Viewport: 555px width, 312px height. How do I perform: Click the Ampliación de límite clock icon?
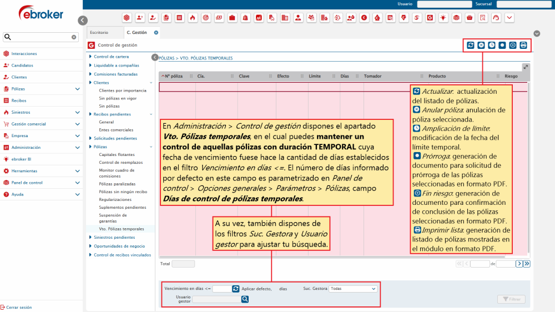click(492, 46)
